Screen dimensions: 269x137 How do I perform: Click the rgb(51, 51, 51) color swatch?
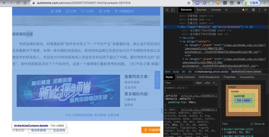[225, 132]
